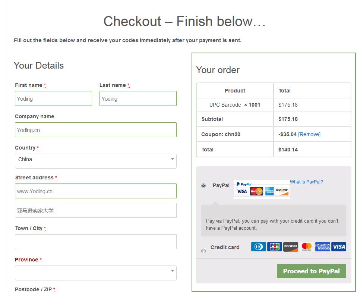
Task: Remove the chn20 coupon
Action: click(309, 134)
